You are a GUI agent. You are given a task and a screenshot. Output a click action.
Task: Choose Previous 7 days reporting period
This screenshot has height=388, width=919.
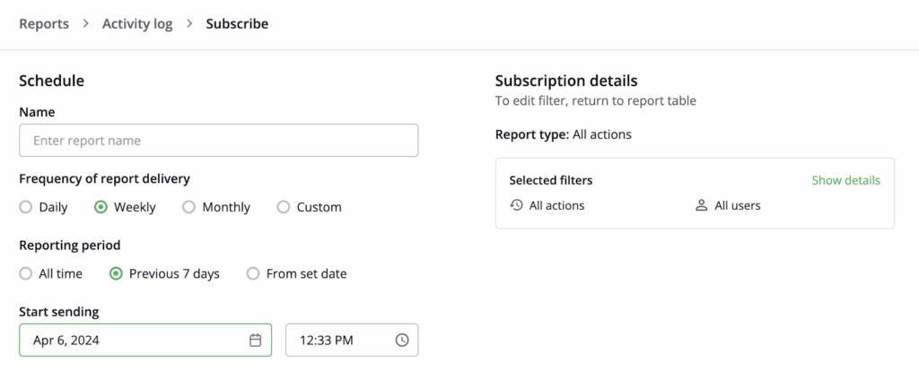[x=116, y=273]
